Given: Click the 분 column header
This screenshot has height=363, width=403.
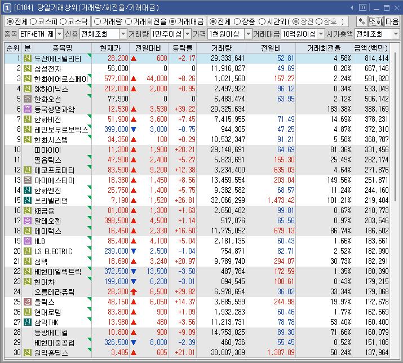Looking at the screenshot, I should [28, 48].
